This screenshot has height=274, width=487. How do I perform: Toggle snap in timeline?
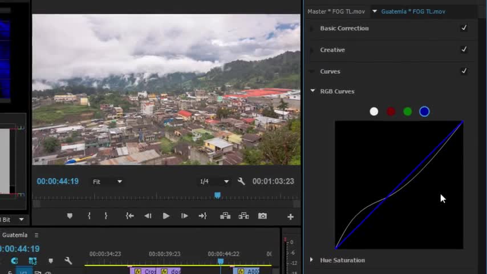[14, 261]
